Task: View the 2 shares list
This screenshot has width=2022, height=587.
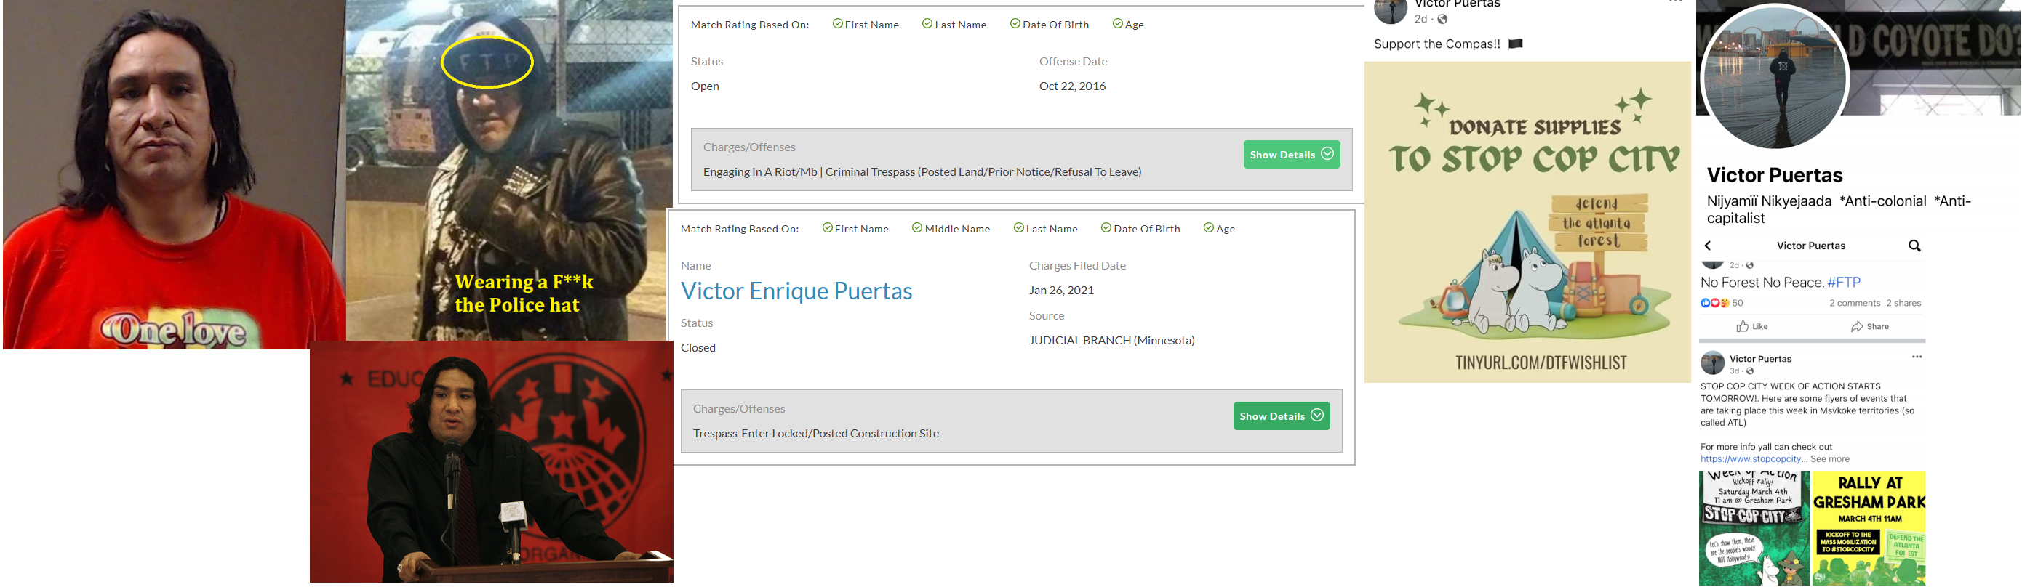Action: pos(1903,303)
